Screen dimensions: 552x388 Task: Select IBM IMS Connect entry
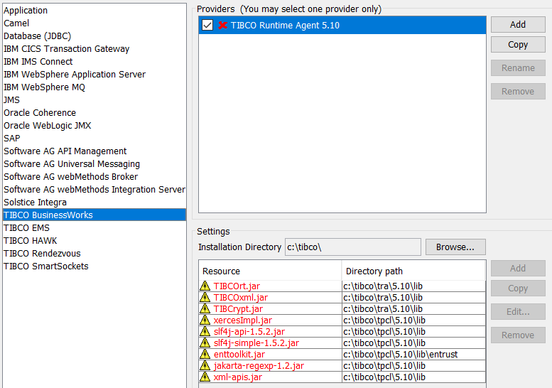click(94, 62)
